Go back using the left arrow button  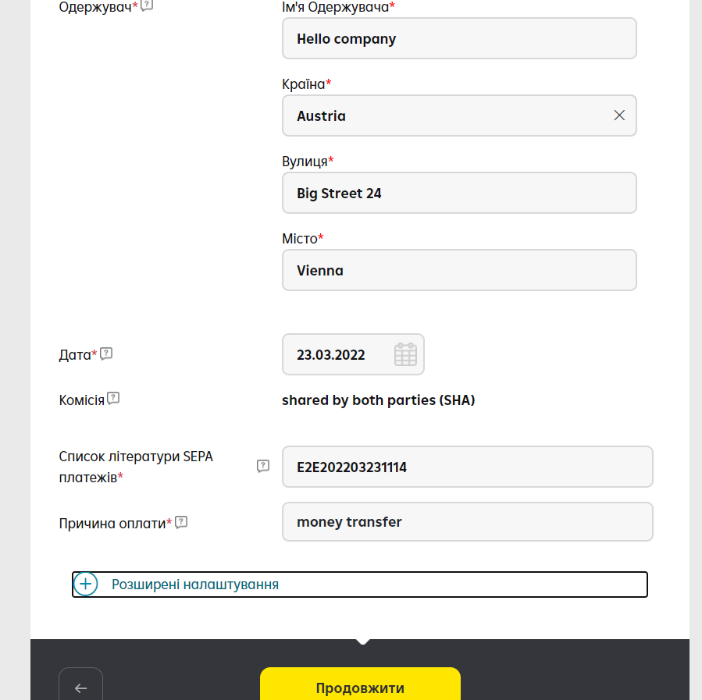point(80,684)
